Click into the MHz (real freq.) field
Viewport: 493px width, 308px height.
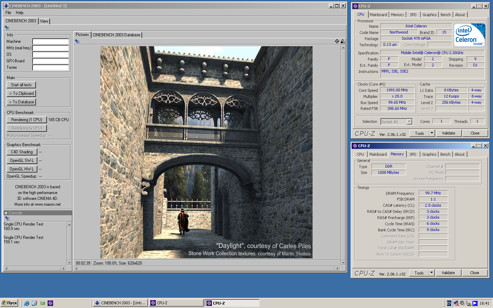click(51, 48)
